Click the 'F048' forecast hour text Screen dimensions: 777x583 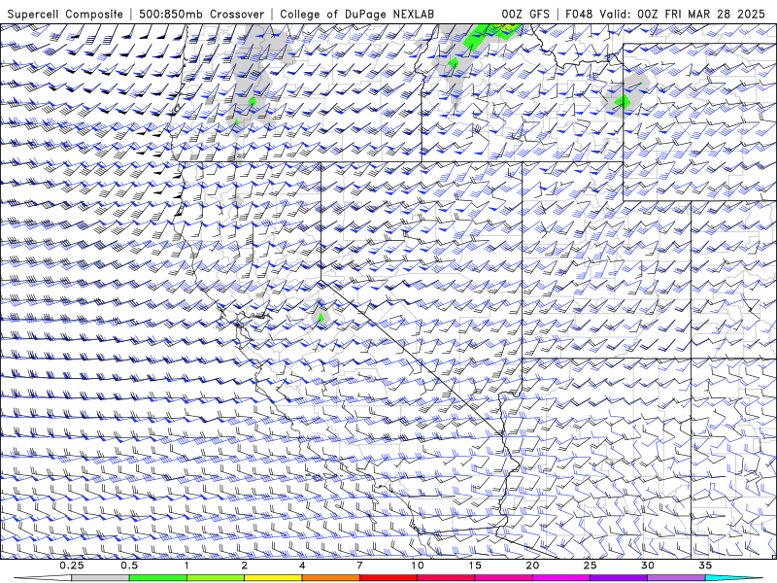point(580,14)
